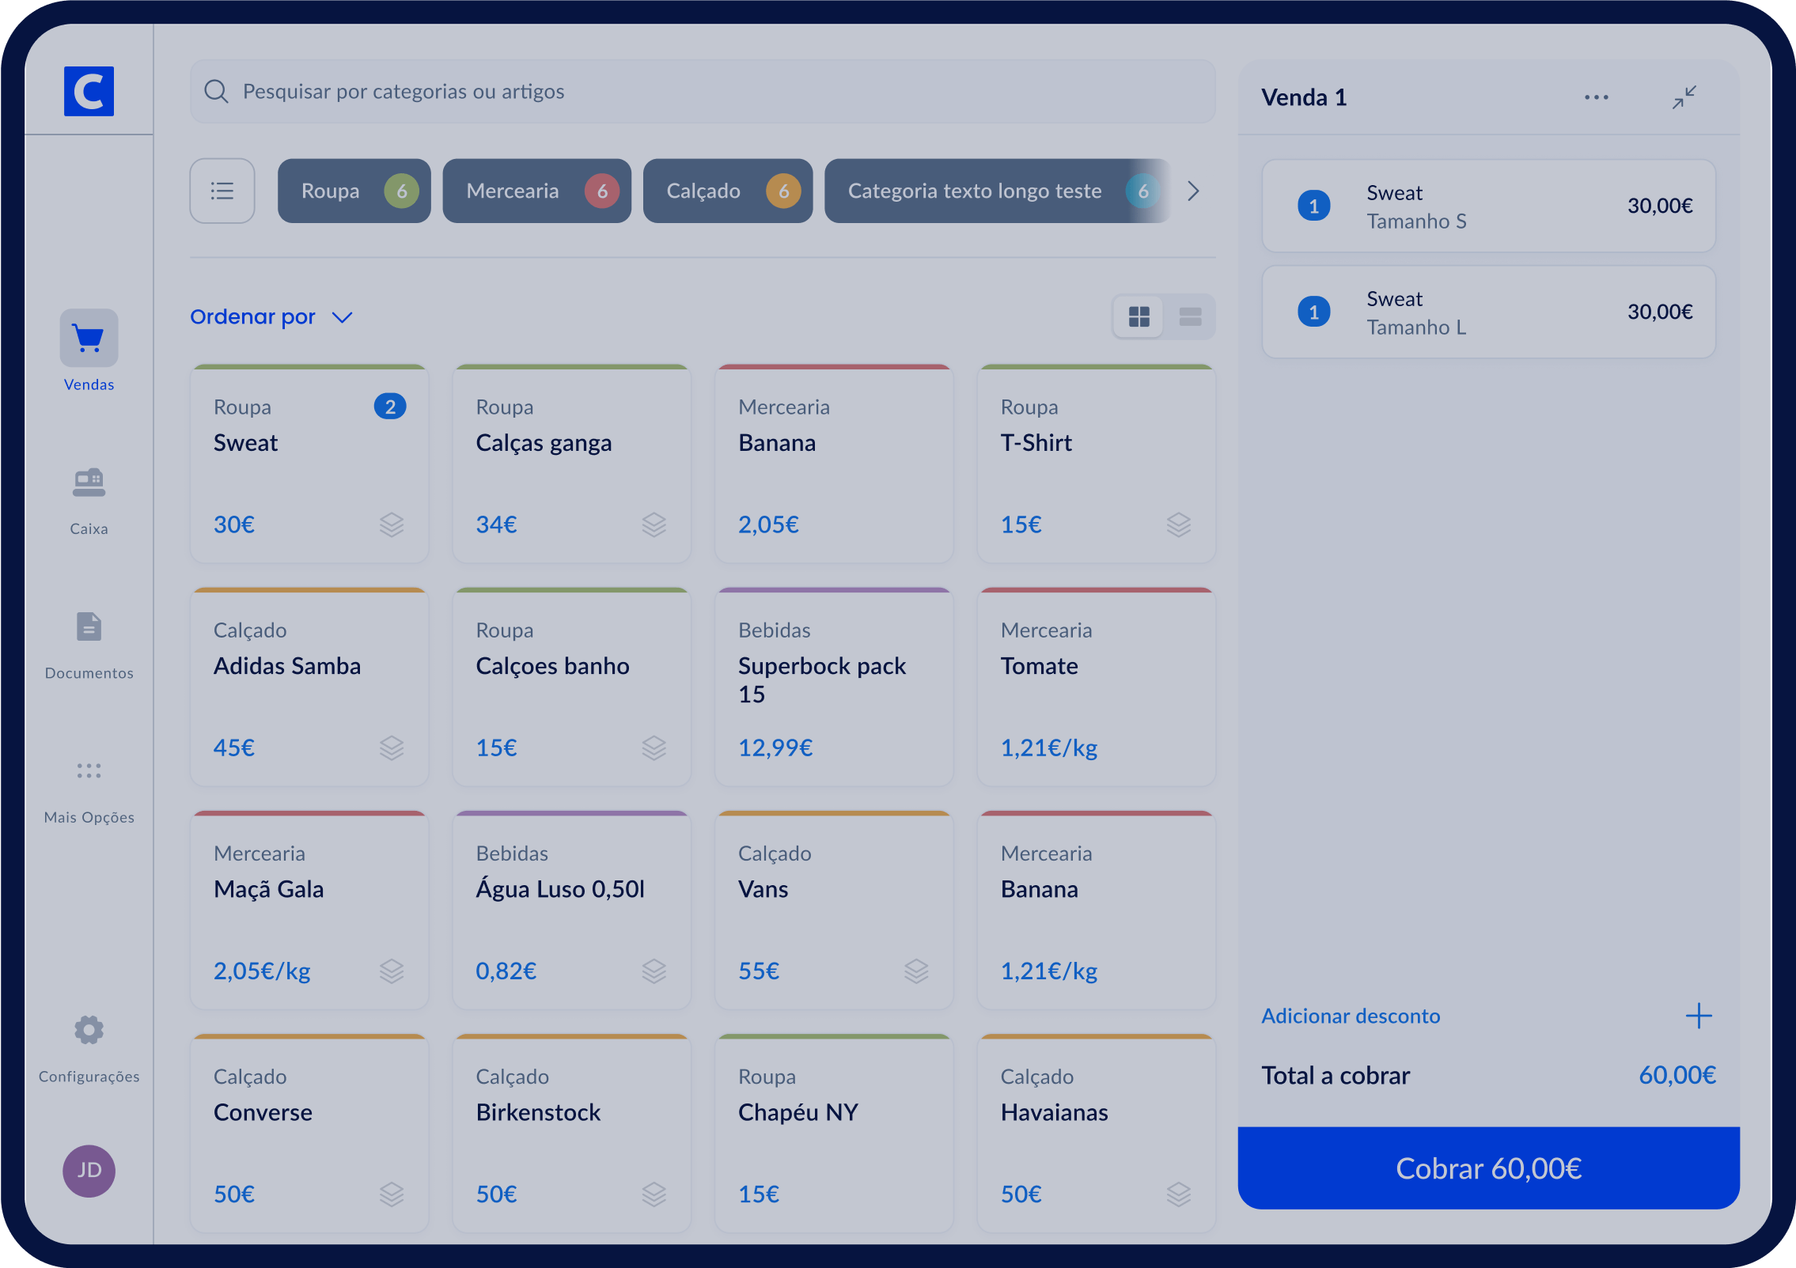Open the Documentos icon
Image resolution: width=1796 pixels, height=1268 pixels.
[x=89, y=626]
